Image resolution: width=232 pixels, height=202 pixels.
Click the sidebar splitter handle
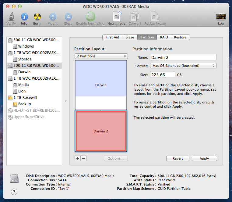coord(66,101)
